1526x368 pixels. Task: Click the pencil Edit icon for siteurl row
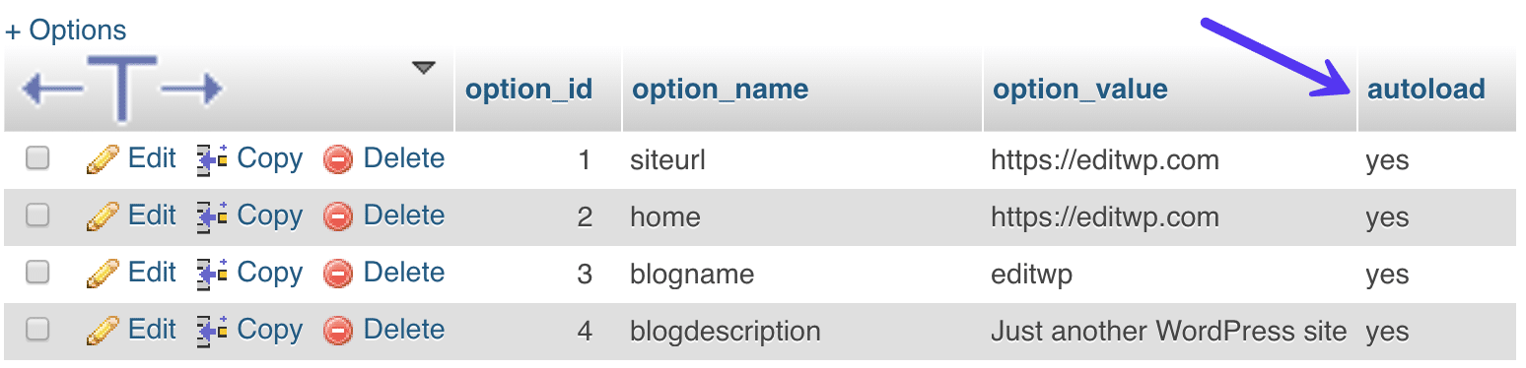click(103, 159)
